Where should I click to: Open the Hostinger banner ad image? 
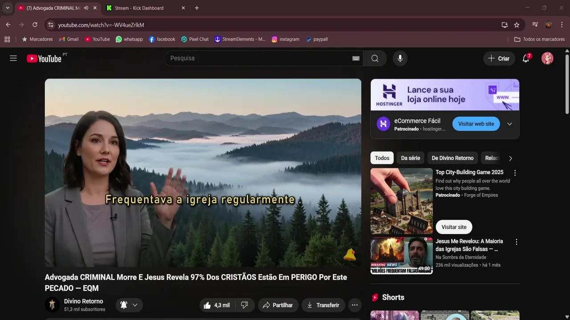click(x=445, y=95)
